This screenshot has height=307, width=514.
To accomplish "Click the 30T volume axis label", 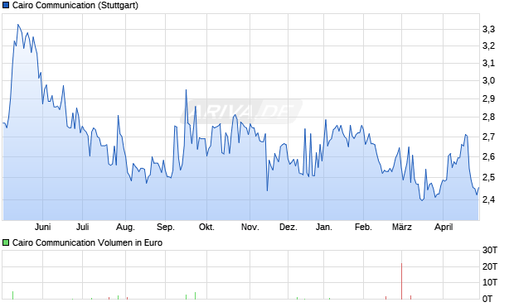I will [490, 251].
